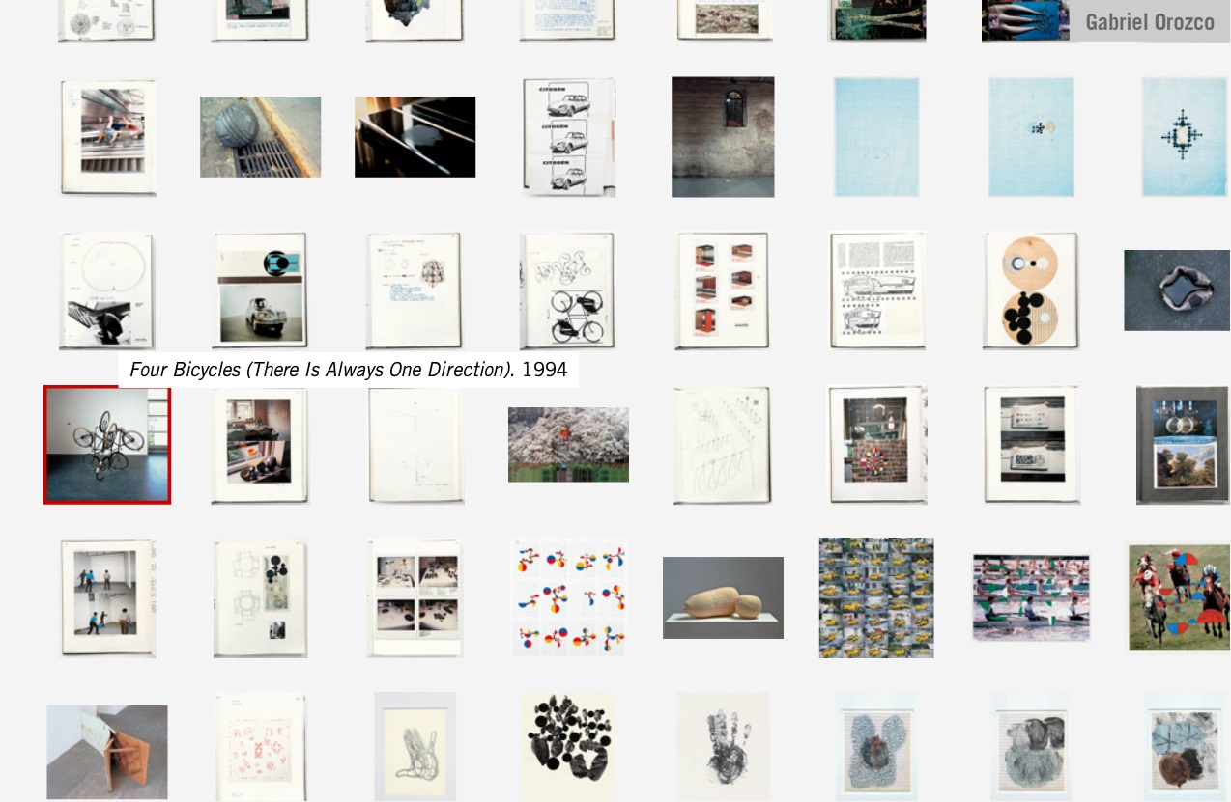Click the Four Bicycles 1994 title caption
Image resolution: width=1231 pixels, height=802 pixels.
(348, 370)
